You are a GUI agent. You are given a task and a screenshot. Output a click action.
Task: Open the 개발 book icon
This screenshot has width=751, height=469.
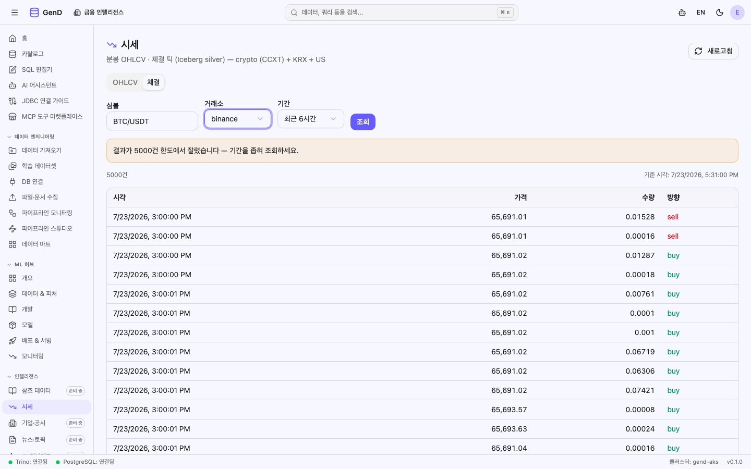[x=13, y=310]
